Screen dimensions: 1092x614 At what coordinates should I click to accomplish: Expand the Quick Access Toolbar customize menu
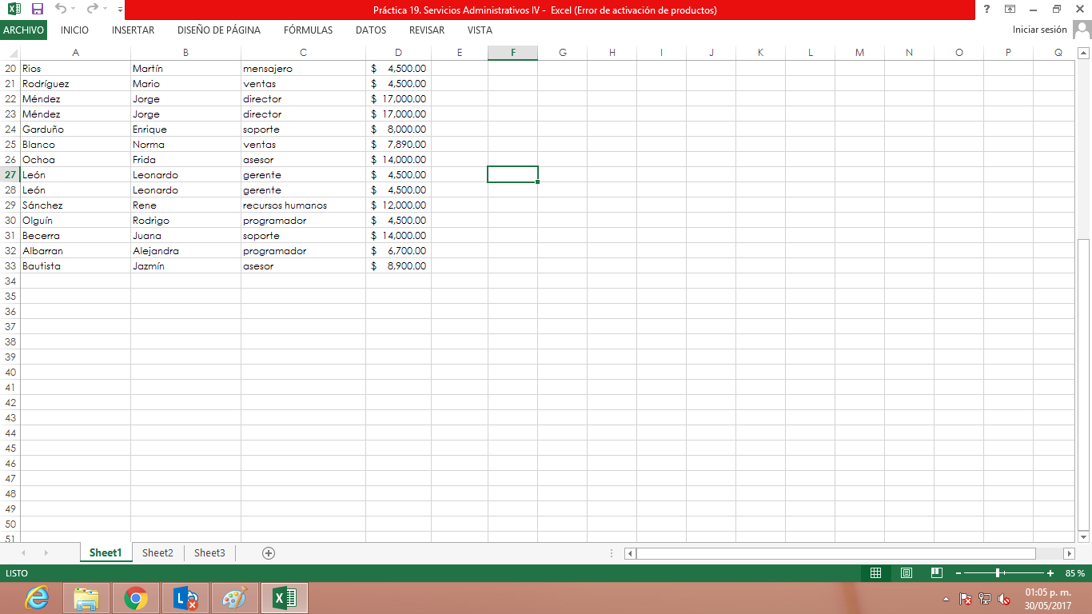120,10
